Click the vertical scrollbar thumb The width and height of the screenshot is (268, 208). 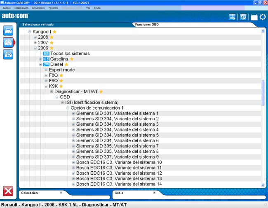(x=263, y=92)
